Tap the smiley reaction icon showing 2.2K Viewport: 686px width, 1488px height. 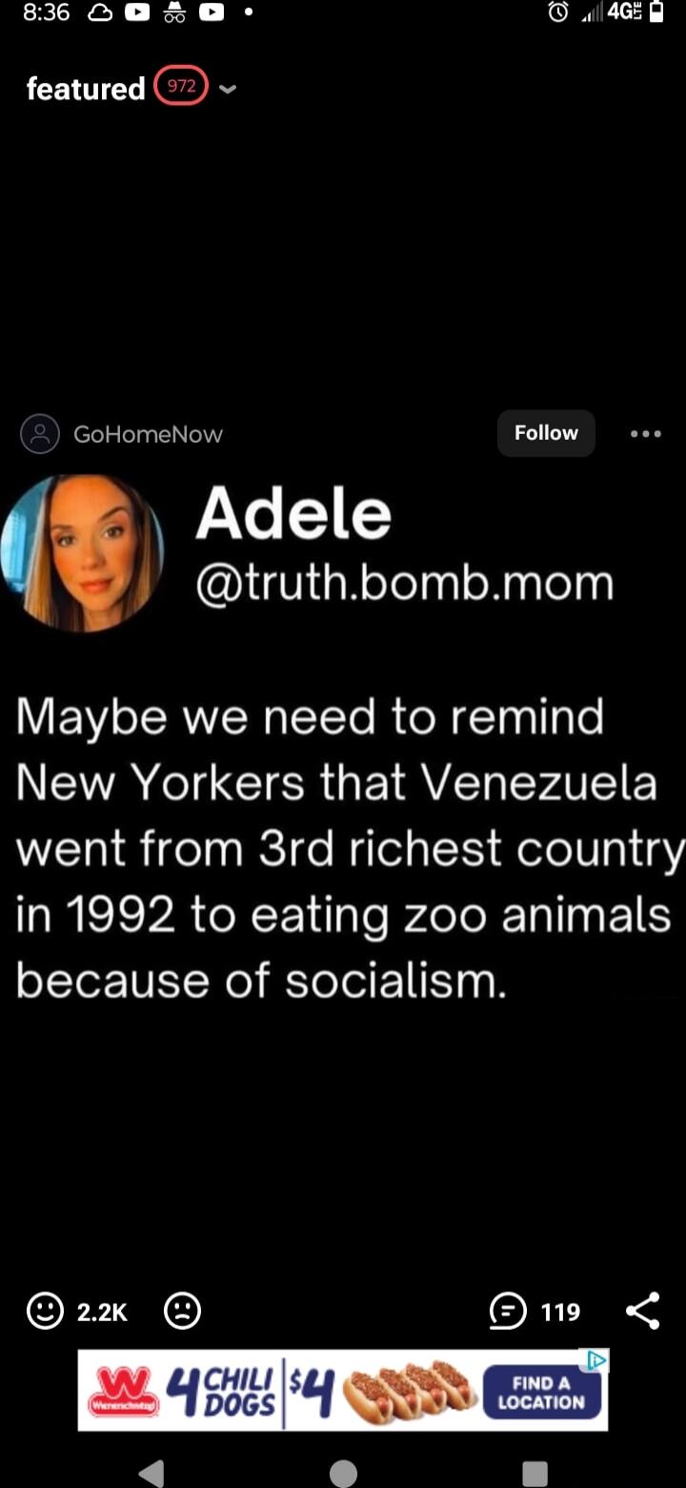pos(44,1312)
